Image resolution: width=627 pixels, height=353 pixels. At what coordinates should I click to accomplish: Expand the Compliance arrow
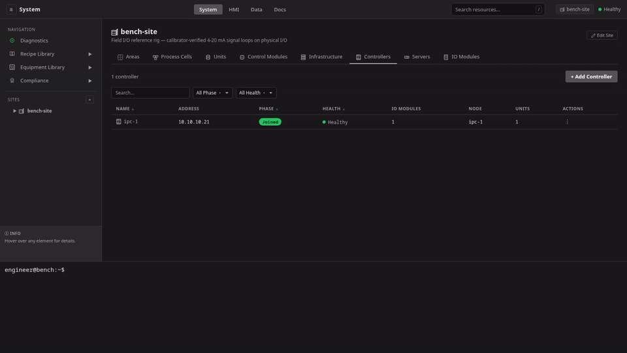pyautogui.click(x=90, y=81)
